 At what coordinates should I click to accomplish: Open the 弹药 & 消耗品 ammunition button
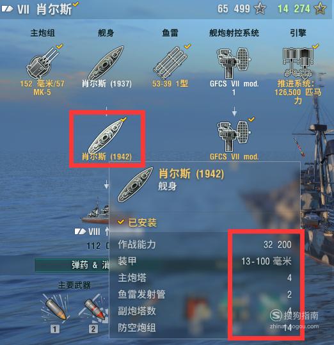[72, 265]
